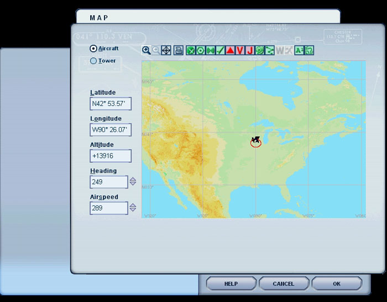Center the map on the aircraft
The image size is (387, 302).
[166, 50]
